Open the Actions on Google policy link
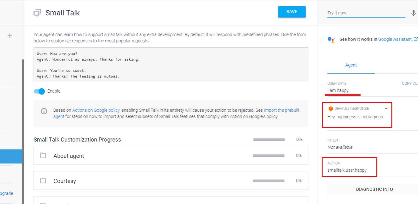 coord(96,110)
